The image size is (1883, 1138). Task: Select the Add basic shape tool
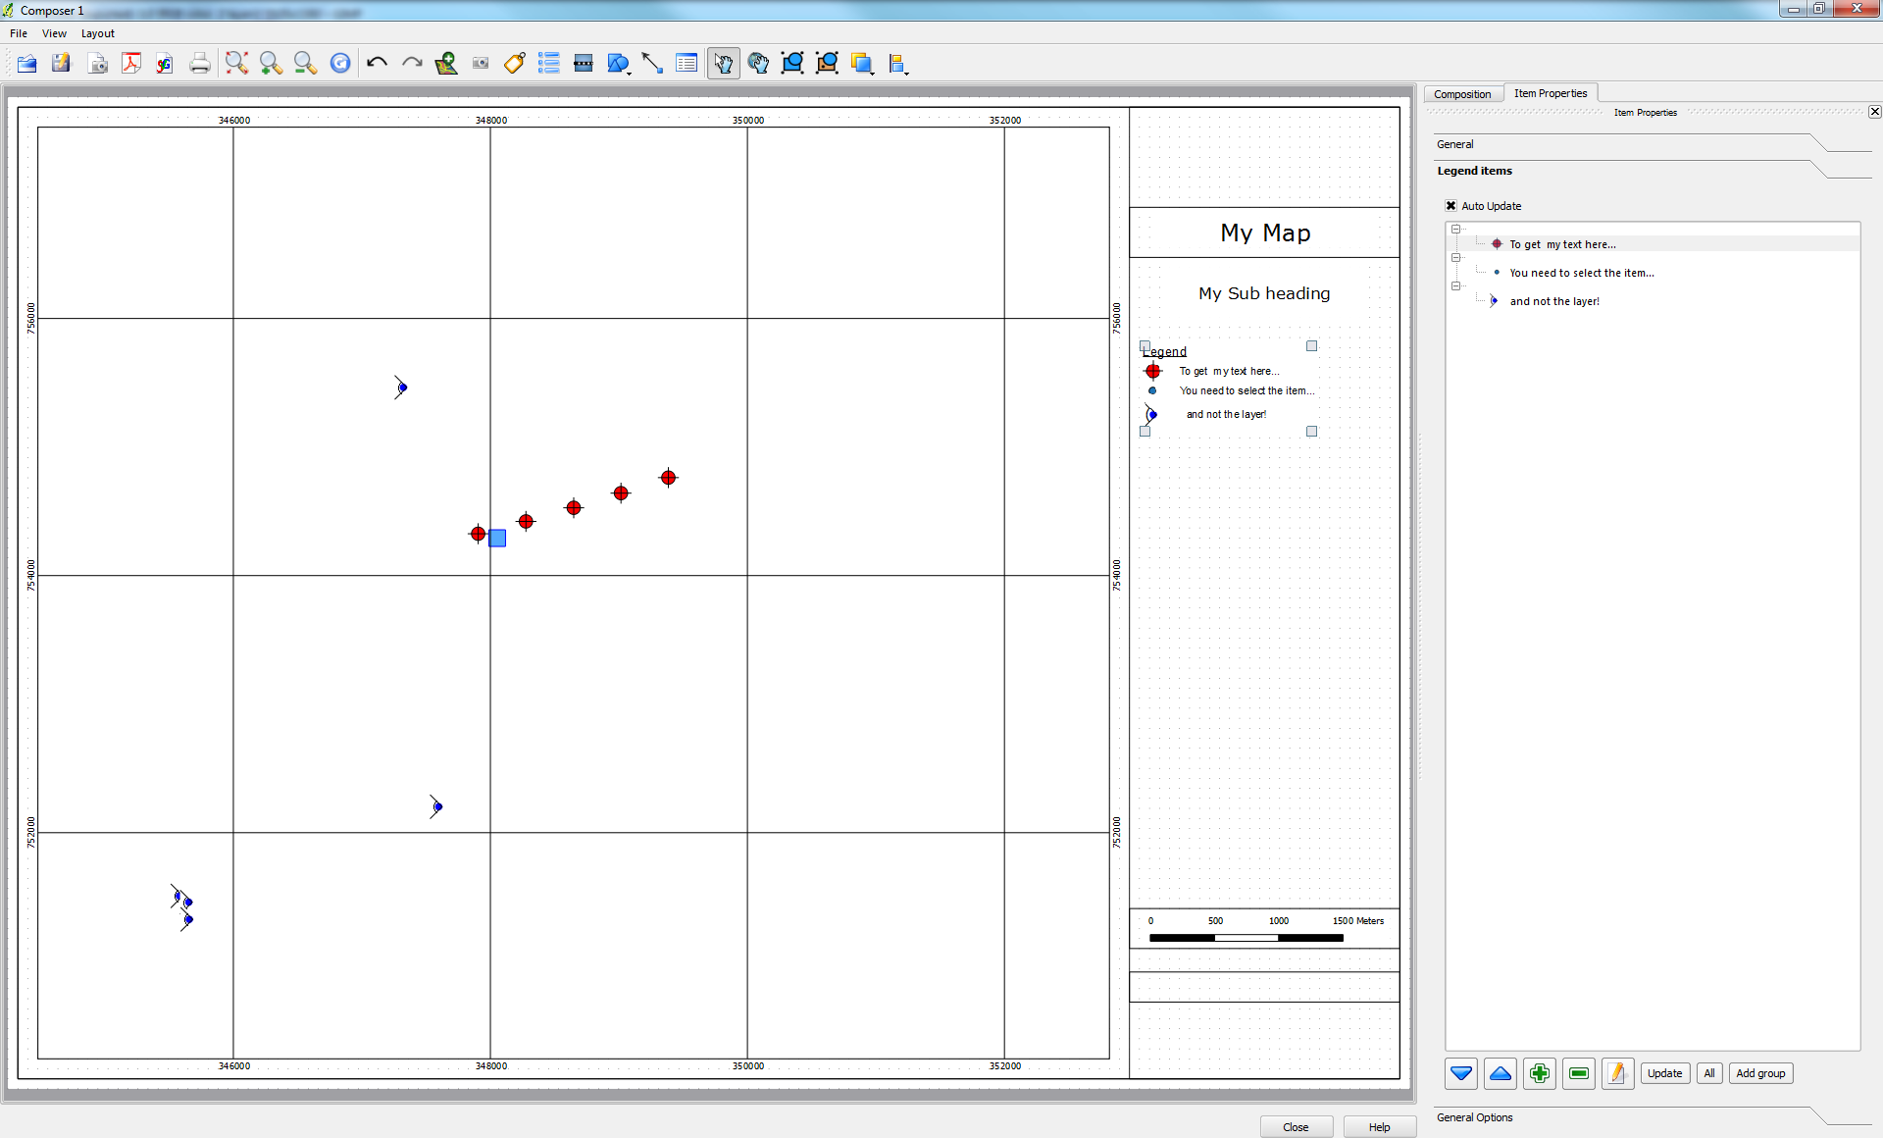point(619,64)
